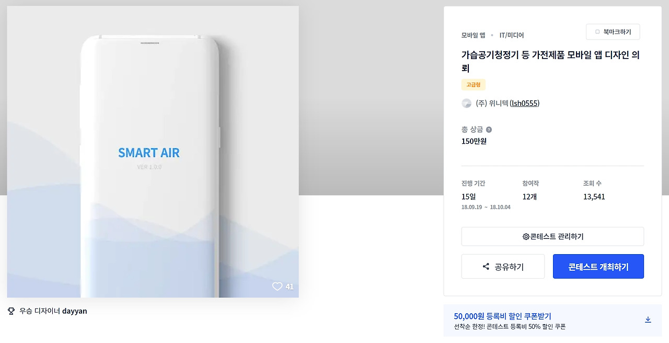Open the IT/미디어 category
The width and height of the screenshot is (669, 343).
pyautogui.click(x=512, y=35)
